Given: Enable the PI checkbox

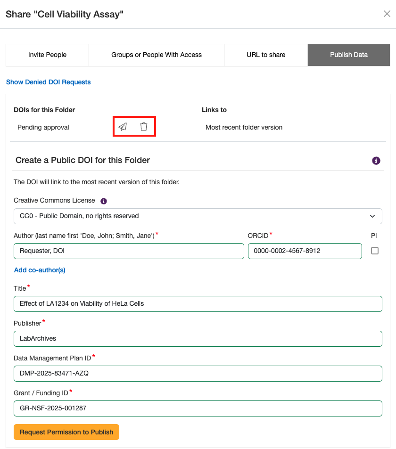Looking at the screenshot, I should (x=375, y=251).
